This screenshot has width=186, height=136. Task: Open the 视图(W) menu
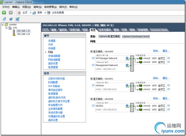27,7
